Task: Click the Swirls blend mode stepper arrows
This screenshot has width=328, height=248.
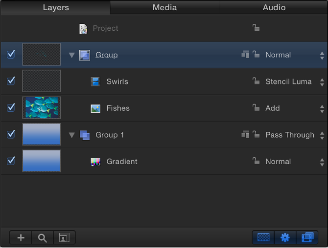Action: (322, 83)
